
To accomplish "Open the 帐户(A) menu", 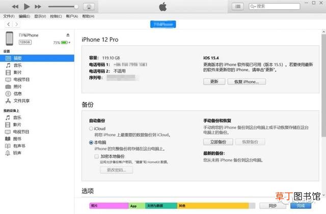I will [72, 16].
